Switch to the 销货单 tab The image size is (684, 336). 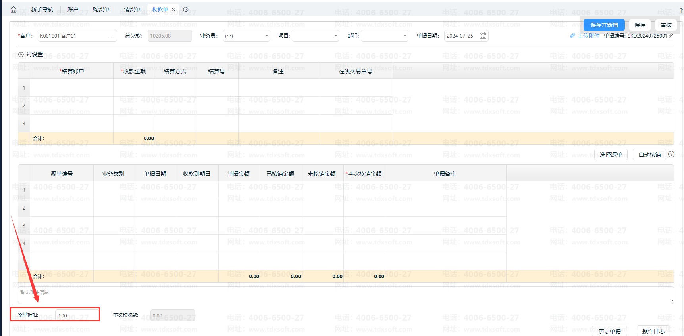[132, 10]
